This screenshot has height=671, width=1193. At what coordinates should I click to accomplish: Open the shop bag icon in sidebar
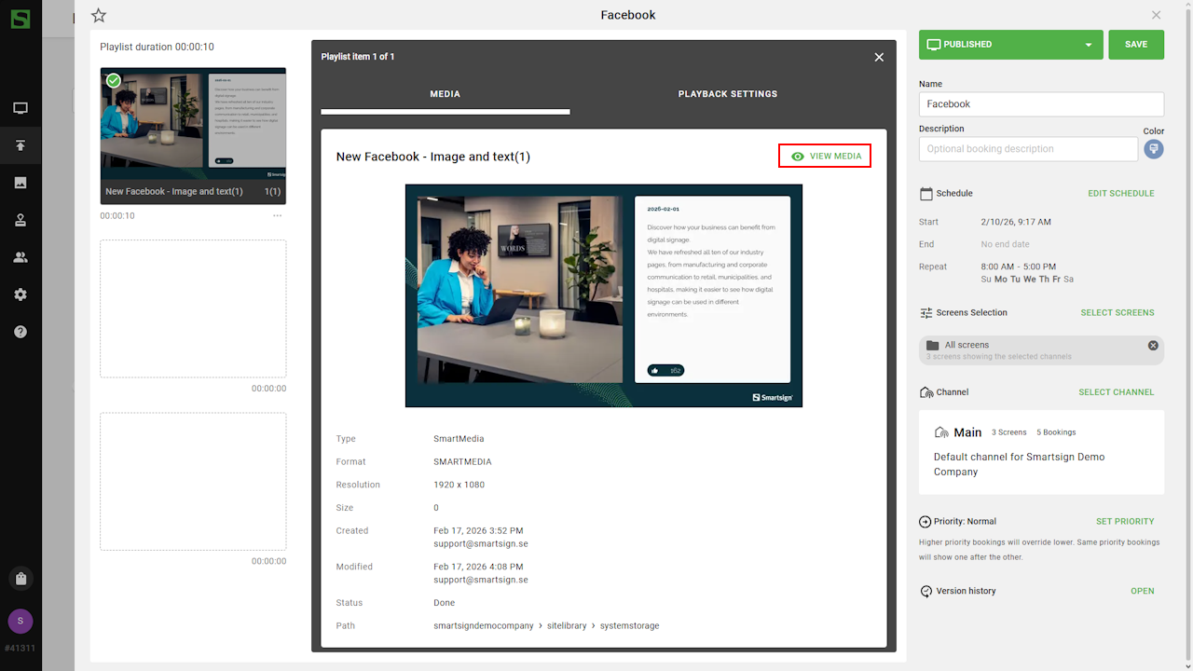click(21, 578)
